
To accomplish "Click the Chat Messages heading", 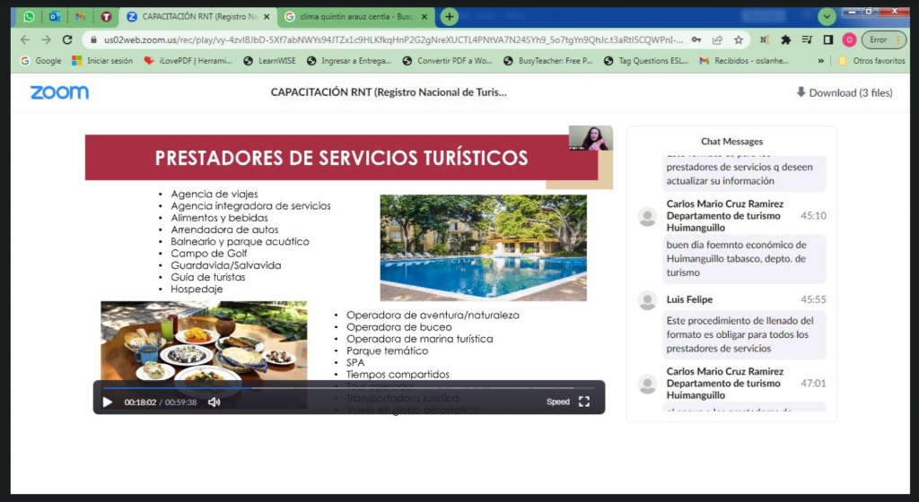I will click(731, 142).
